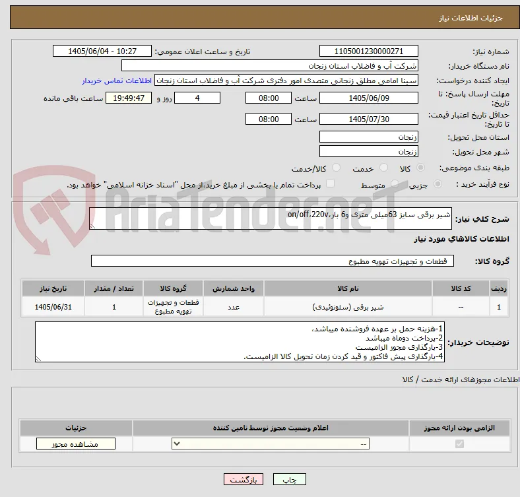Toggle the الزامی بودن ارائه مجوز checkbox
Screen dimensions: 520x497
pyautogui.click(x=459, y=444)
